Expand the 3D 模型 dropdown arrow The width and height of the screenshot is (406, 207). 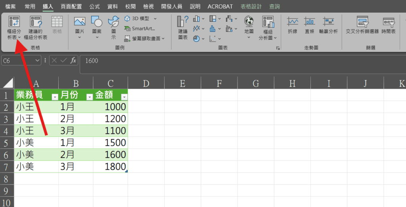click(x=155, y=18)
